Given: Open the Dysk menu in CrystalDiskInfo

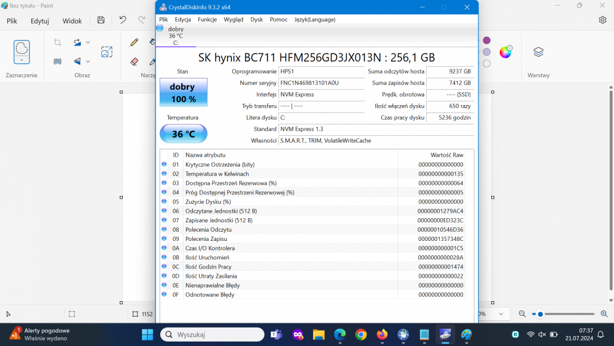Looking at the screenshot, I should (x=257, y=20).
